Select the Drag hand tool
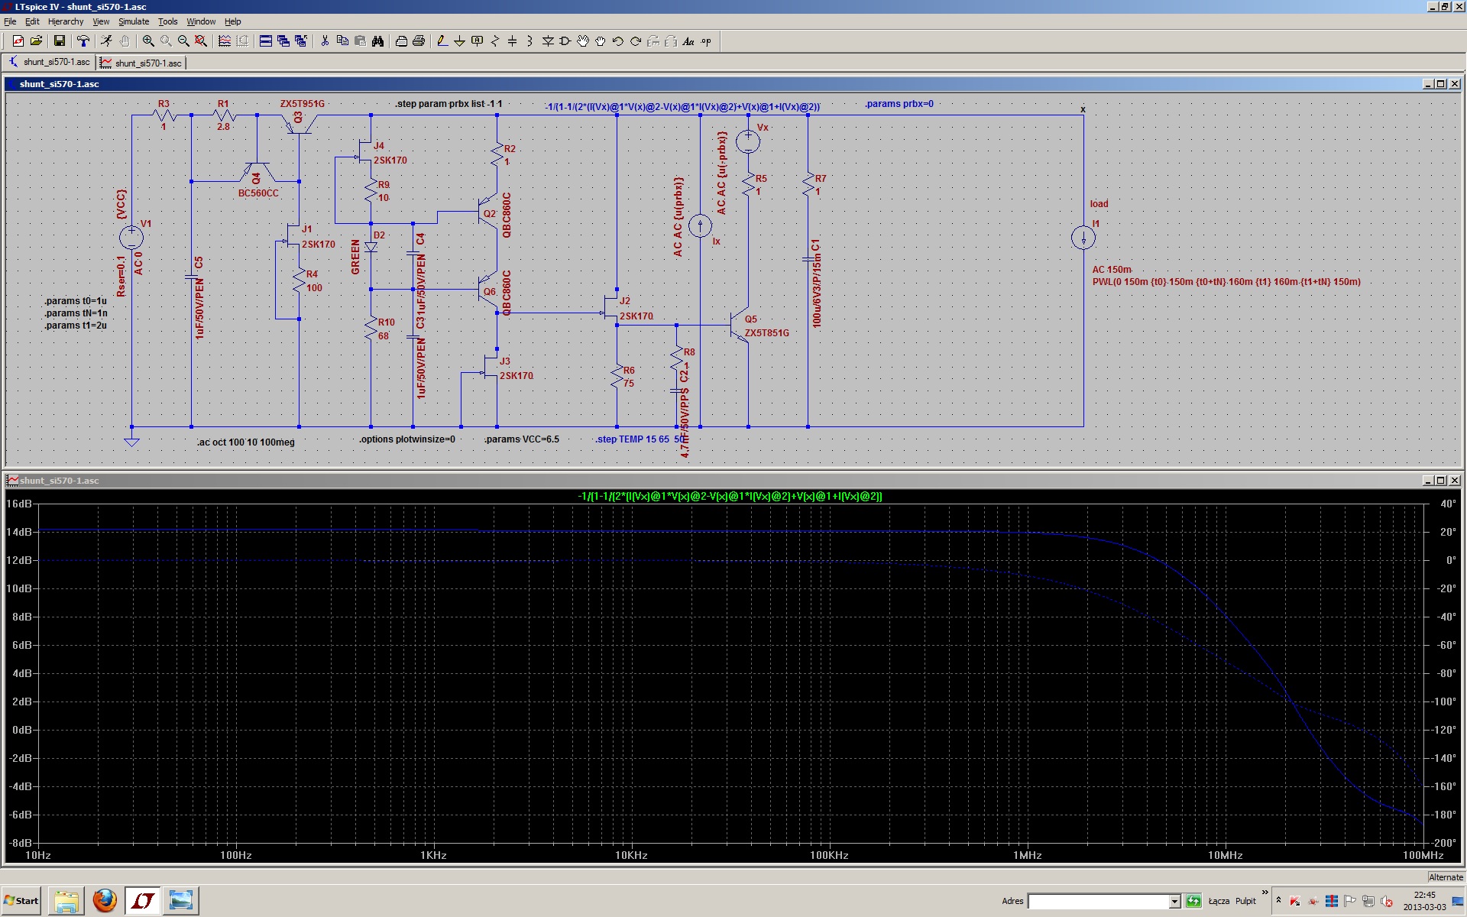The image size is (1467, 917). pyautogui.click(x=601, y=41)
